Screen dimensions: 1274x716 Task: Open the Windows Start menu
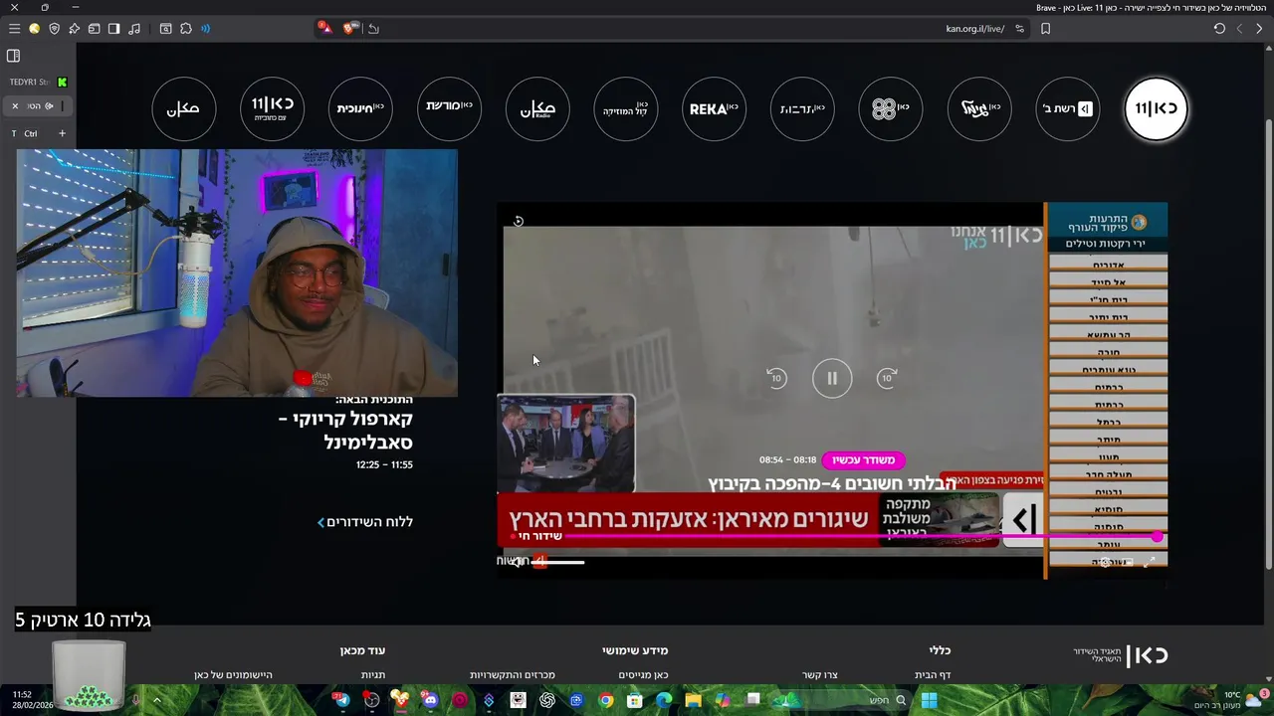click(929, 700)
